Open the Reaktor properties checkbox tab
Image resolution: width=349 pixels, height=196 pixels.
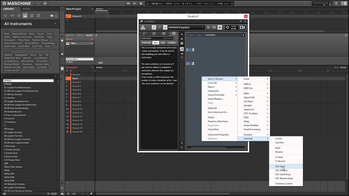pos(174,33)
